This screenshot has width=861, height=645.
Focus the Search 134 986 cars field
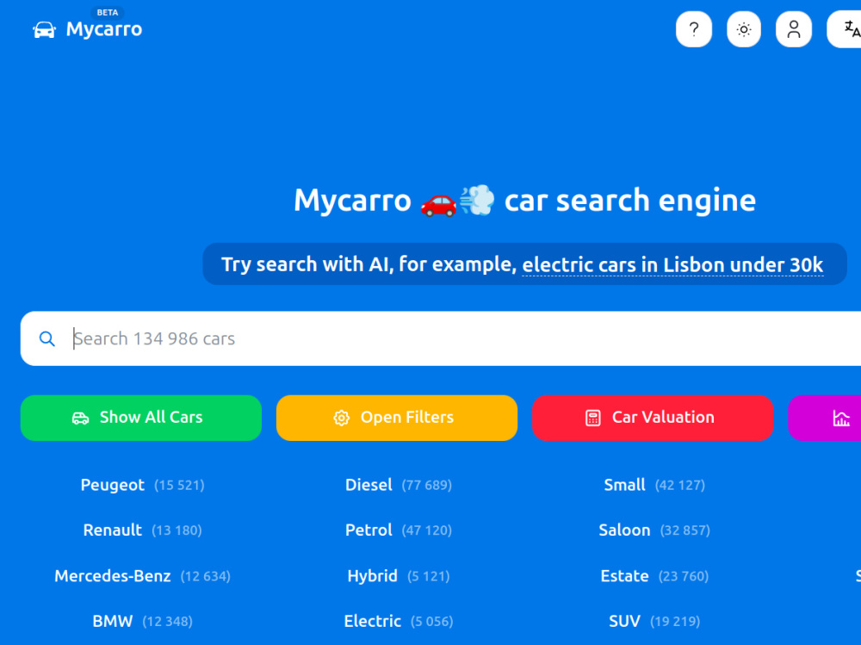click(x=440, y=338)
